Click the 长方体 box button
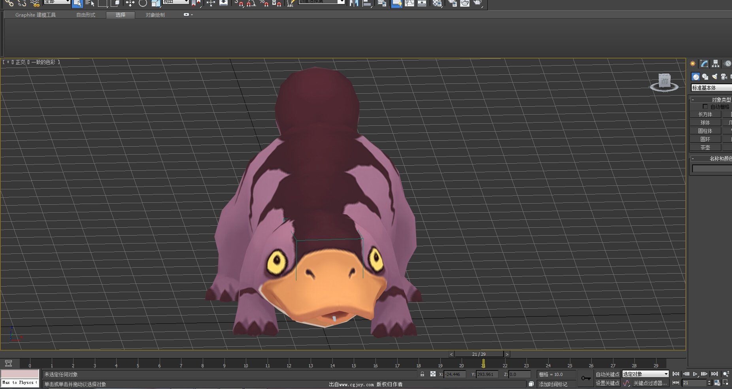The image size is (732, 389). (x=705, y=114)
